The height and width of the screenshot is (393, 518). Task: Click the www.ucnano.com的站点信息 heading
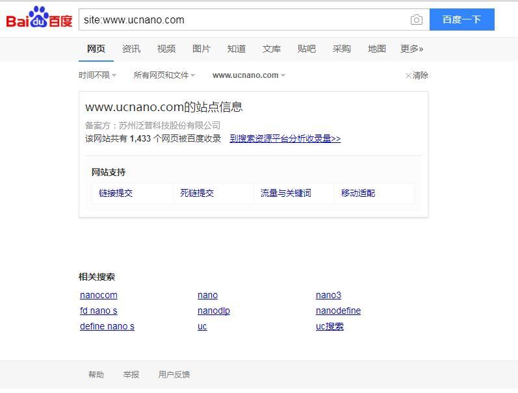(x=164, y=107)
